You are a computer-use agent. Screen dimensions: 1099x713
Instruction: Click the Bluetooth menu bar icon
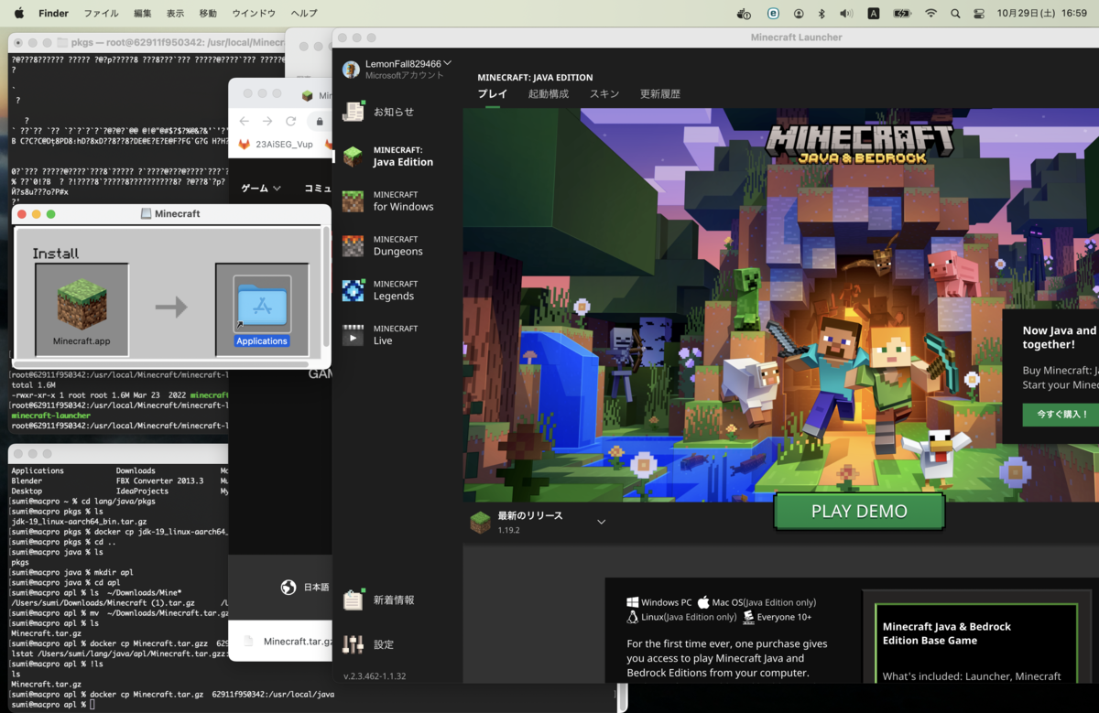[x=822, y=14]
